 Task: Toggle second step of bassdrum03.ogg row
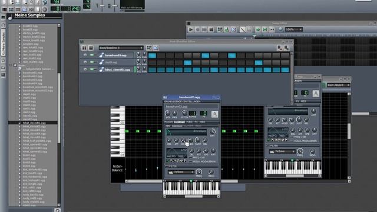coord(161,55)
